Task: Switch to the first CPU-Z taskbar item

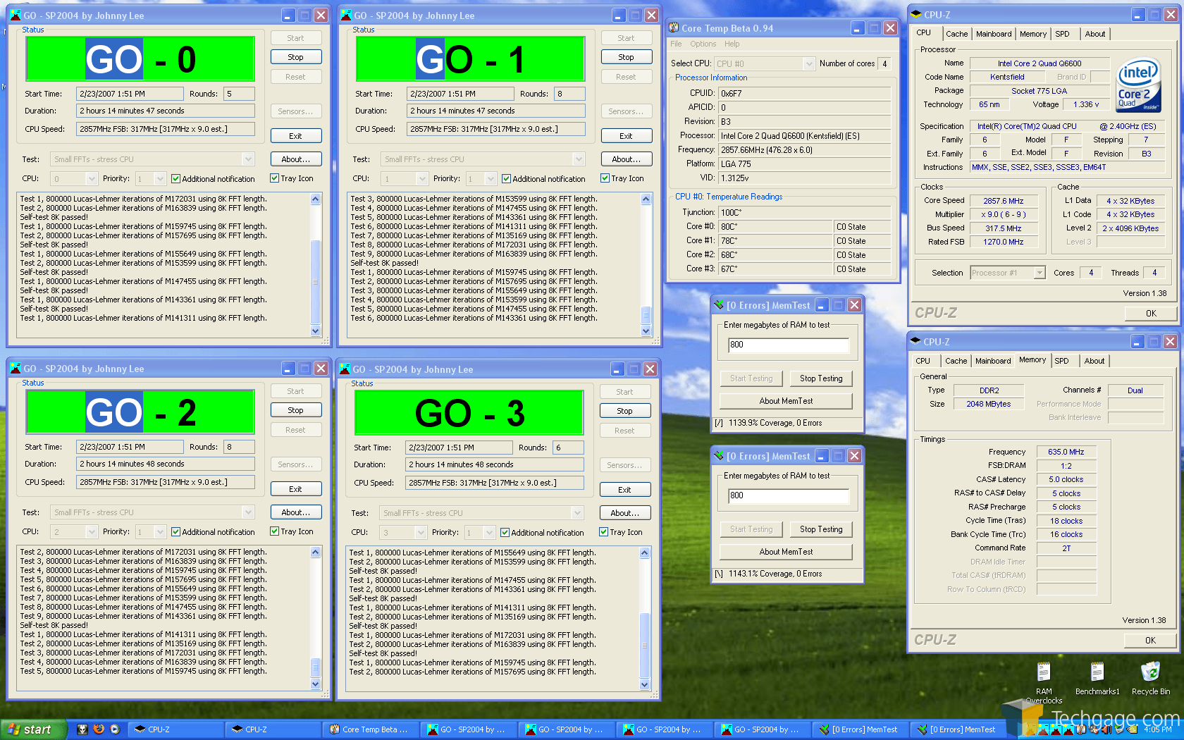Action: [176, 729]
